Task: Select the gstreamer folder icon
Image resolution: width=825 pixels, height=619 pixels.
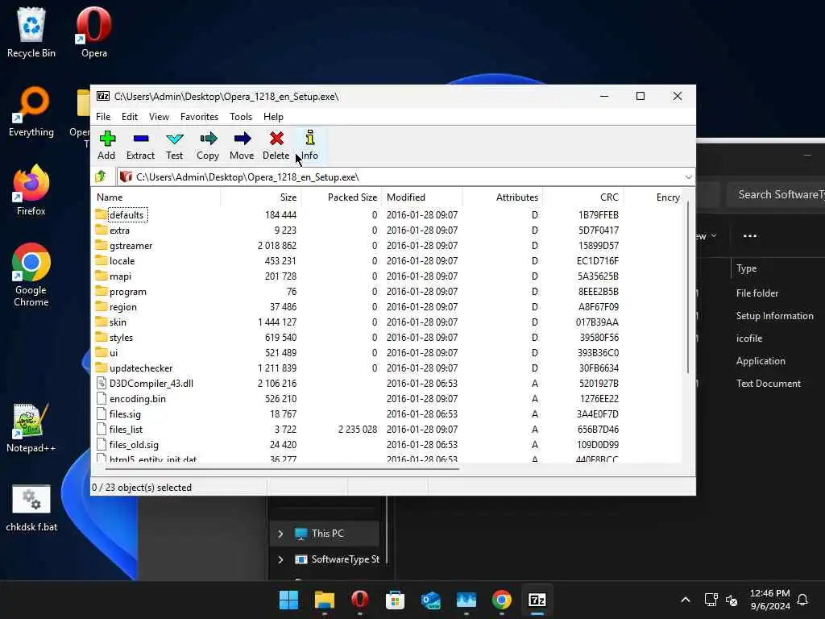Action: (102, 245)
